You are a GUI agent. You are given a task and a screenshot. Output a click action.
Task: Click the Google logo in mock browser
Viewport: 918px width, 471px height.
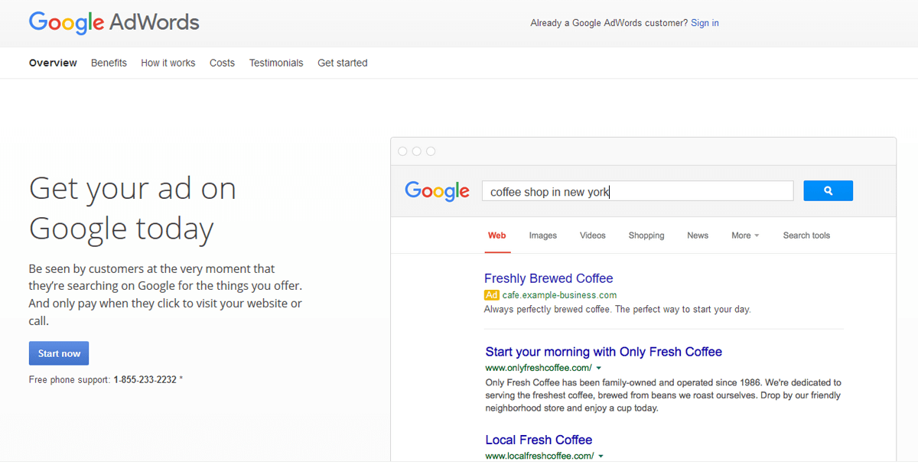coord(437,191)
